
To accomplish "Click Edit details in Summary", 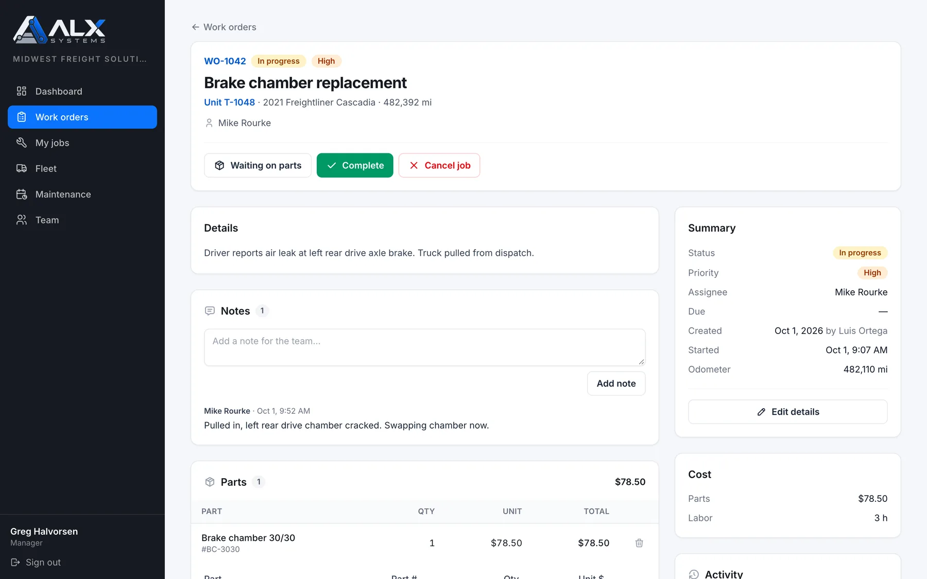I will click(787, 412).
